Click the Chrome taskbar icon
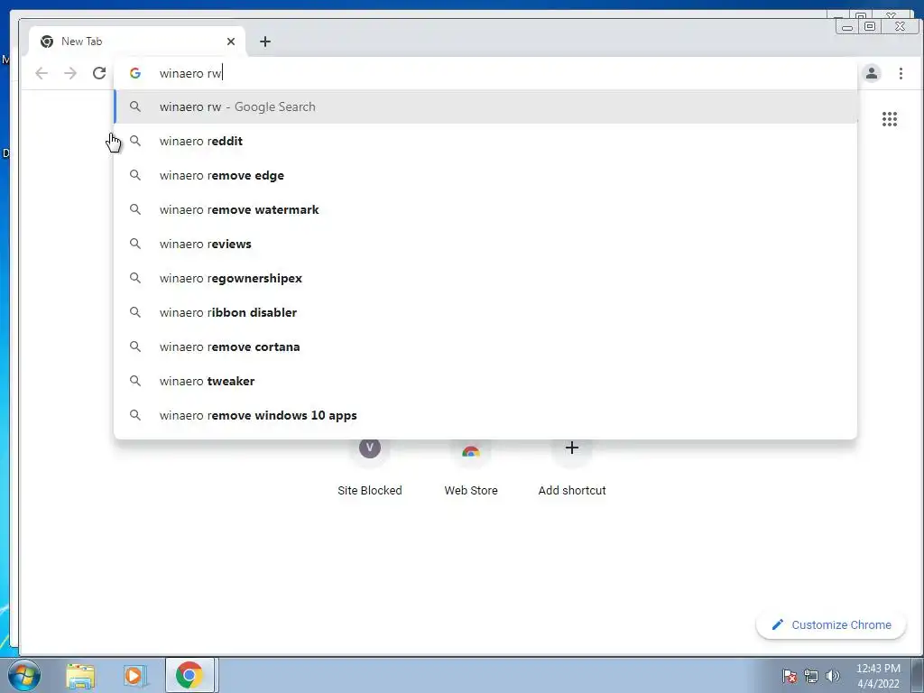The image size is (924, 693). [x=189, y=675]
